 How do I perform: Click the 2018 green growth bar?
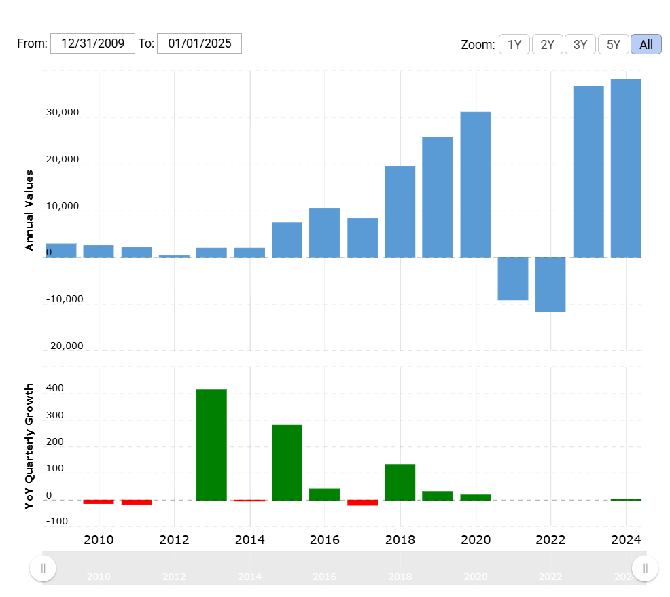click(x=400, y=482)
